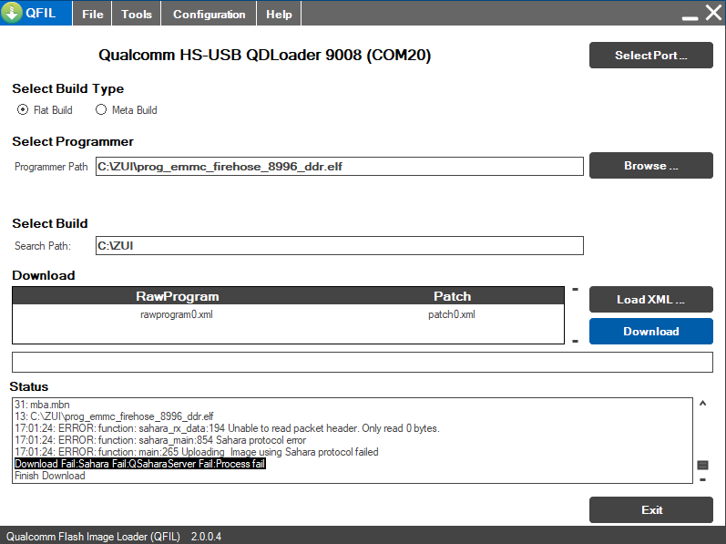Select log line 'main:265 Uploading Image using Sahara'
The height and width of the screenshot is (544, 726).
click(x=197, y=452)
